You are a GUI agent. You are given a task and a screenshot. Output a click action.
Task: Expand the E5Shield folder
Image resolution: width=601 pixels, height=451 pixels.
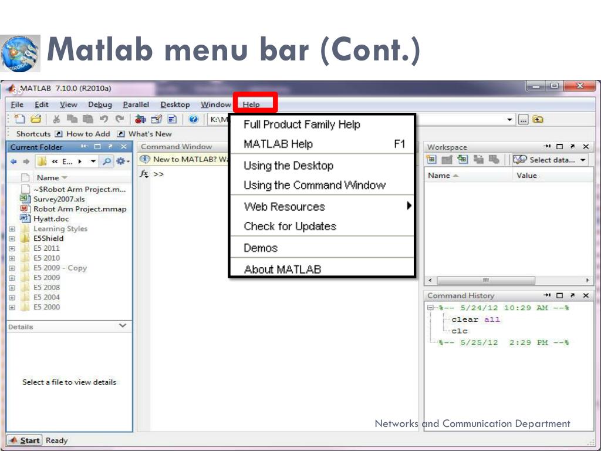[12, 238]
